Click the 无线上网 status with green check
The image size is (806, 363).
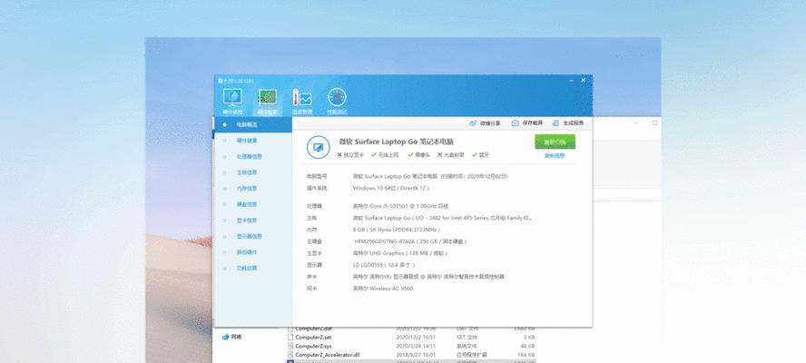click(x=385, y=155)
